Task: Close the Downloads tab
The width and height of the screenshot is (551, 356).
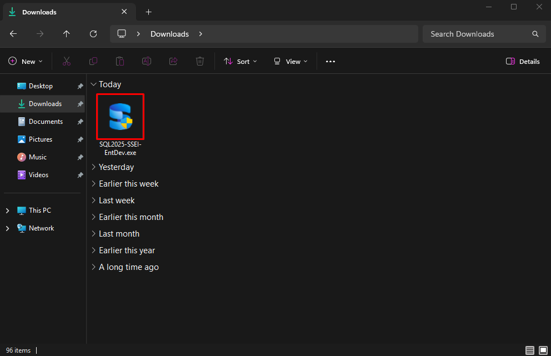Action: (124, 12)
